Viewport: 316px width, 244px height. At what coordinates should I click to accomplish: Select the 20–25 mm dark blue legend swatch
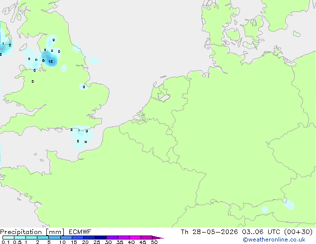coord(89,238)
